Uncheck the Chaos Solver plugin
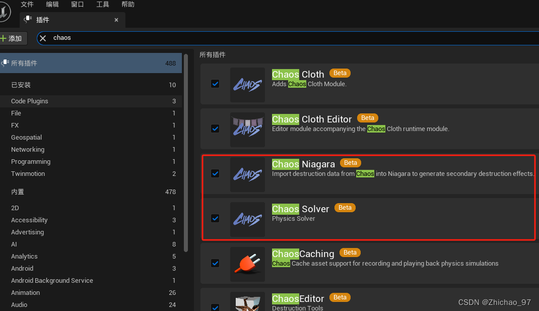The image size is (539, 311). [x=215, y=218]
